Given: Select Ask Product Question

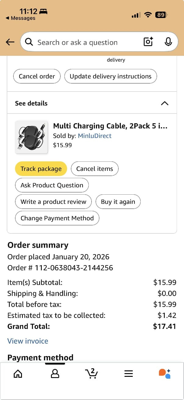Looking at the screenshot, I should click(x=52, y=185).
